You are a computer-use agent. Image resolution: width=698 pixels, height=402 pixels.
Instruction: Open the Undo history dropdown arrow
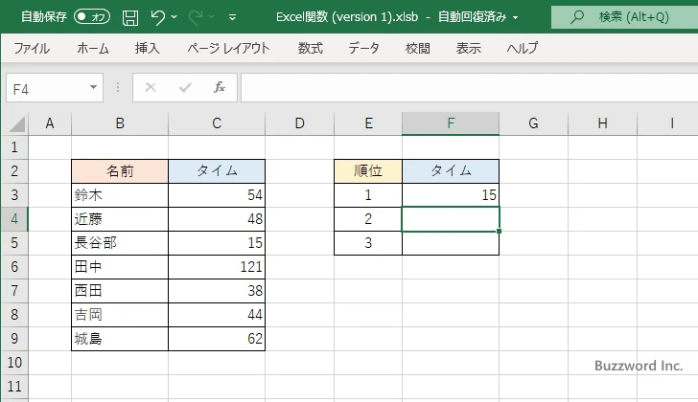(x=174, y=17)
